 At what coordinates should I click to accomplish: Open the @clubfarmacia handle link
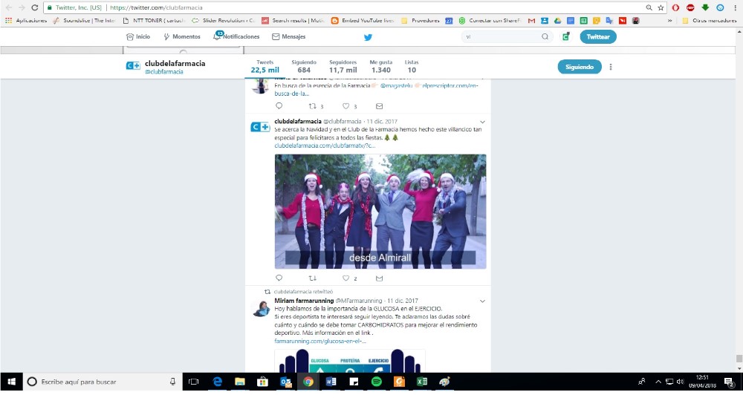164,72
